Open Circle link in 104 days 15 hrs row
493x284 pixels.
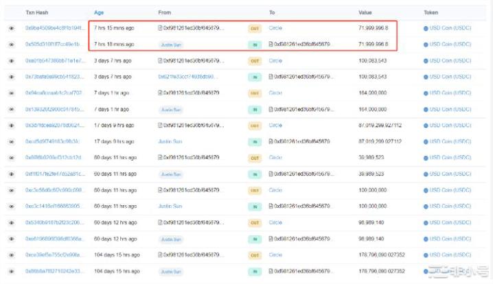(x=275, y=255)
